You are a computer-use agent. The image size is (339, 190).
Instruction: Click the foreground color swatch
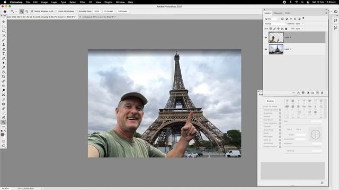2,135
